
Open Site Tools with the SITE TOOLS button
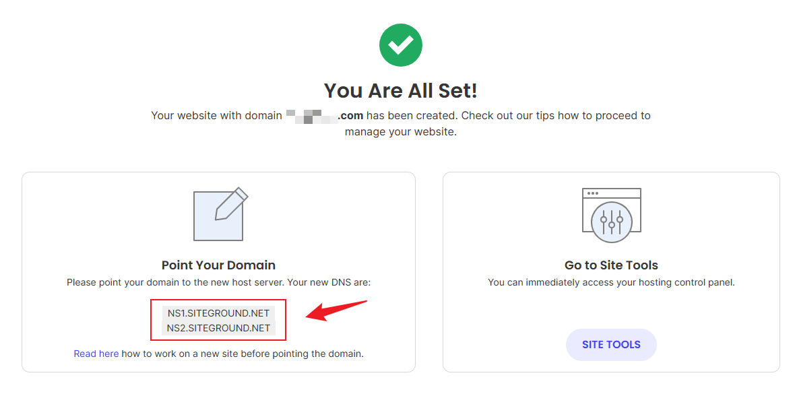(611, 345)
